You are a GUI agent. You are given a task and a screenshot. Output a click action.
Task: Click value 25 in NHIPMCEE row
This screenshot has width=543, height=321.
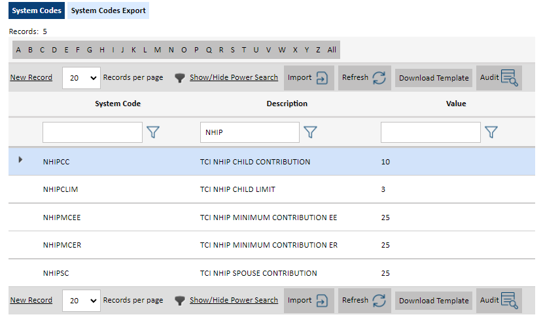[385, 217]
